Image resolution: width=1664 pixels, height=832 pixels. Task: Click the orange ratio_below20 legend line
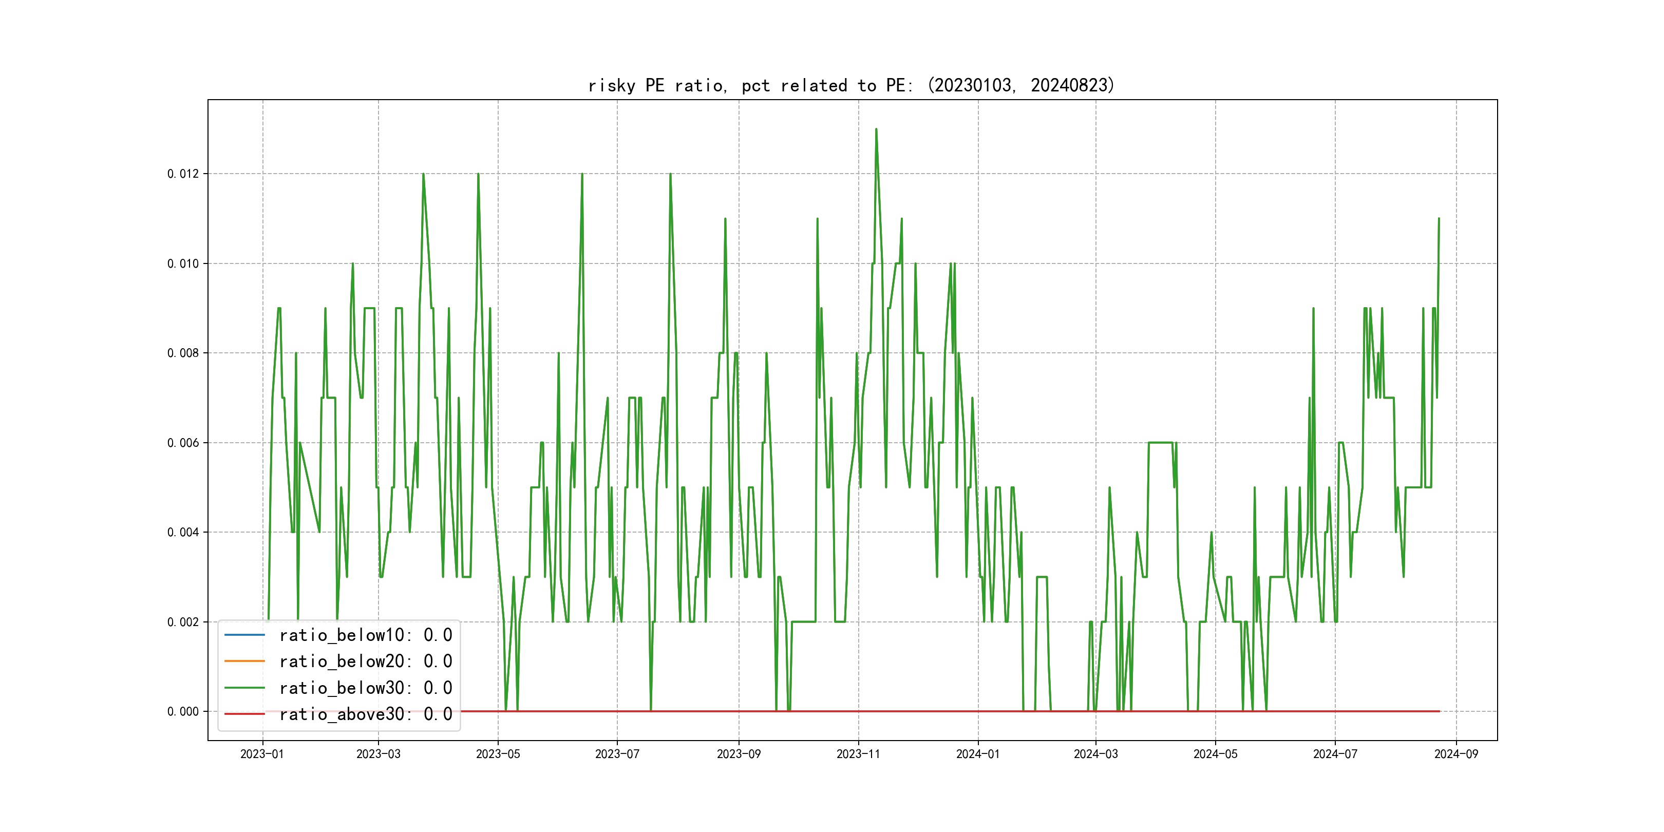[244, 661]
